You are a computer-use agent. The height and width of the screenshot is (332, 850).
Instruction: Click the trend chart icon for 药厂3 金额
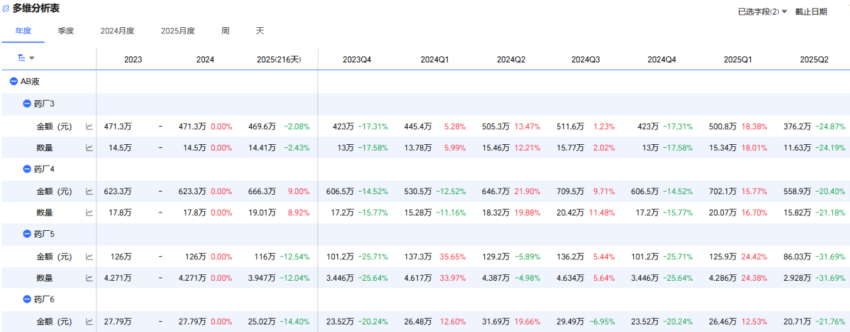(x=89, y=126)
